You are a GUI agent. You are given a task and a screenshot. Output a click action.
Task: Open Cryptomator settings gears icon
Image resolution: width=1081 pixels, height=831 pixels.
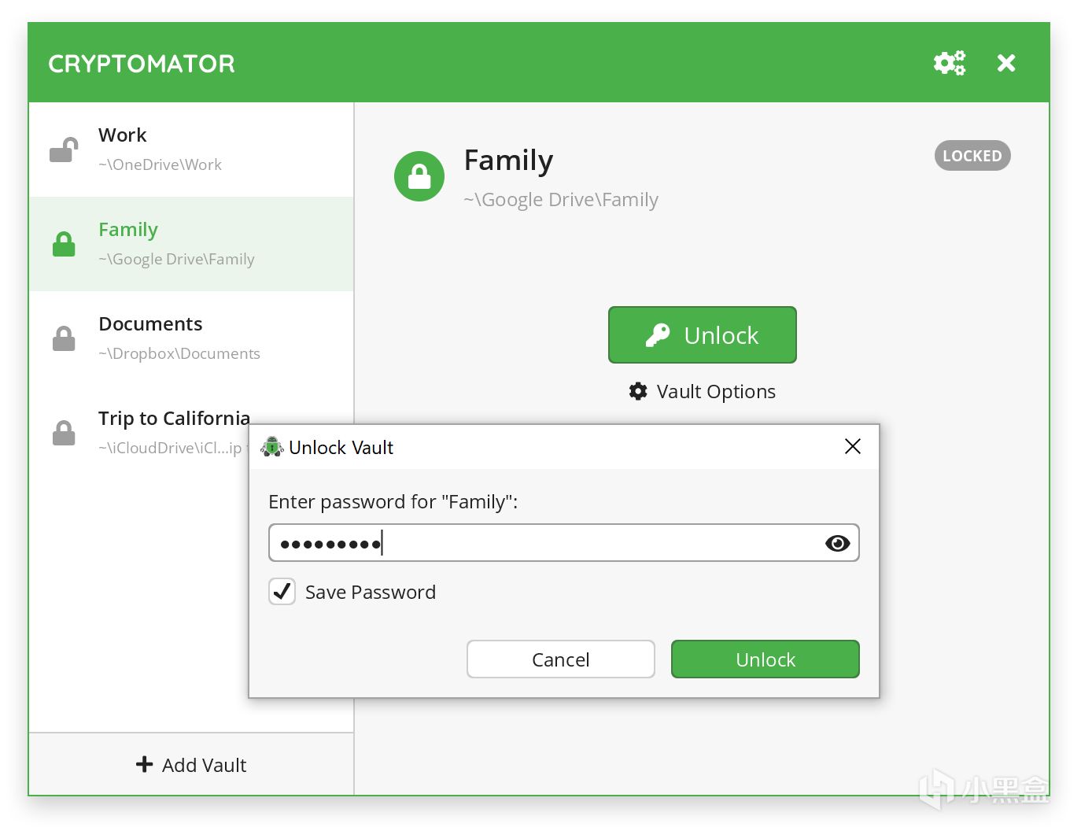pos(949,63)
